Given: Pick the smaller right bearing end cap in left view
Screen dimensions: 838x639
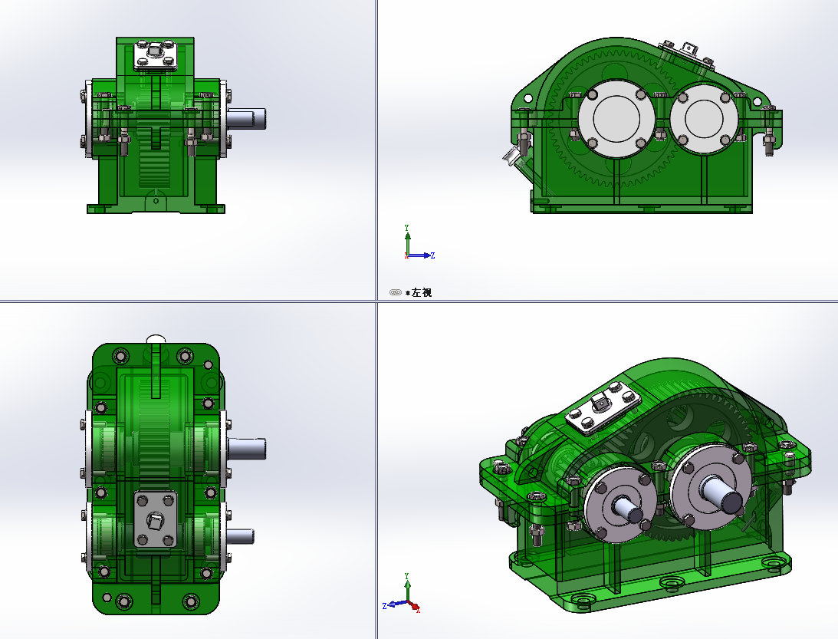Looking at the screenshot, I should point(704,119).
